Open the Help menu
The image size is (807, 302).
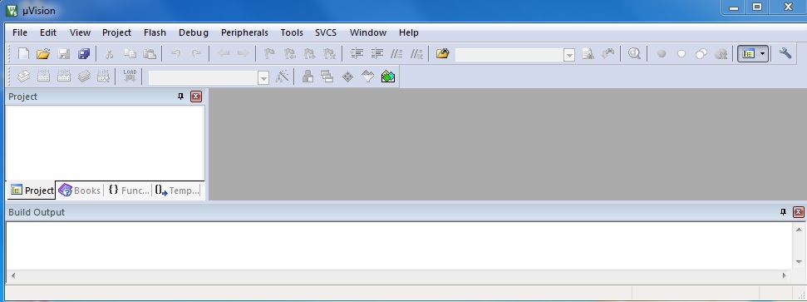[408, 32]
